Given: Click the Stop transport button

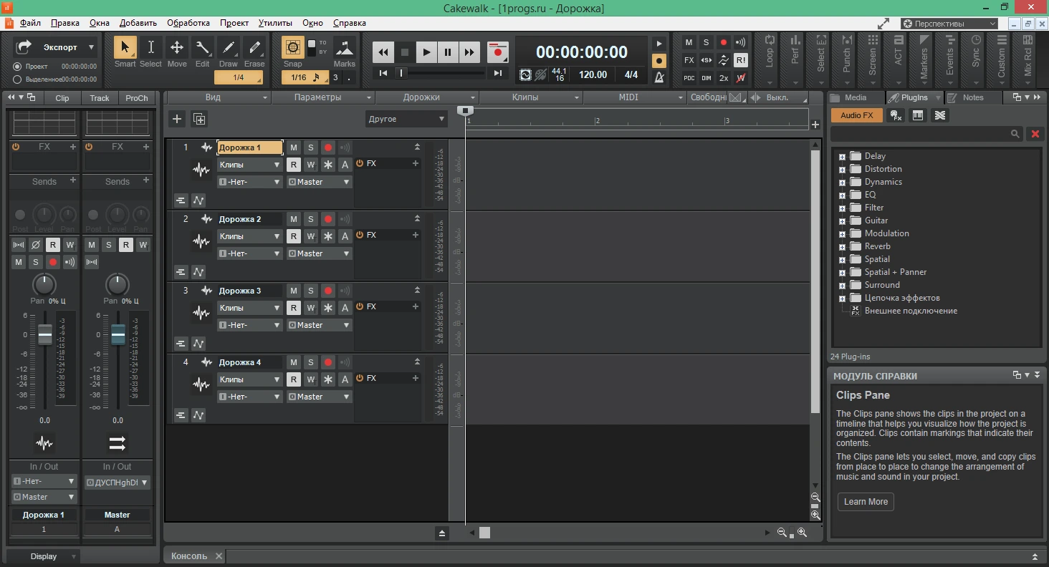Looking at the screenshot, I should tap(405, 52).
